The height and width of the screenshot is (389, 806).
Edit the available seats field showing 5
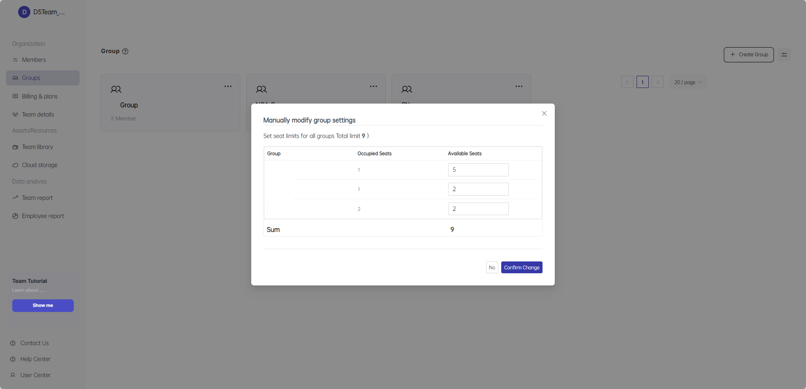[x=478, y=170]
